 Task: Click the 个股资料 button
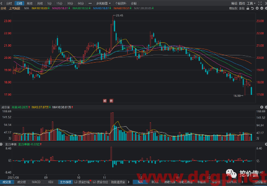coord(120,3)
